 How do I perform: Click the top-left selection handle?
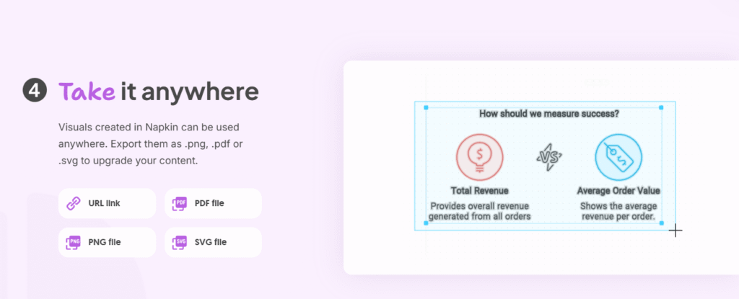(426, 108)
